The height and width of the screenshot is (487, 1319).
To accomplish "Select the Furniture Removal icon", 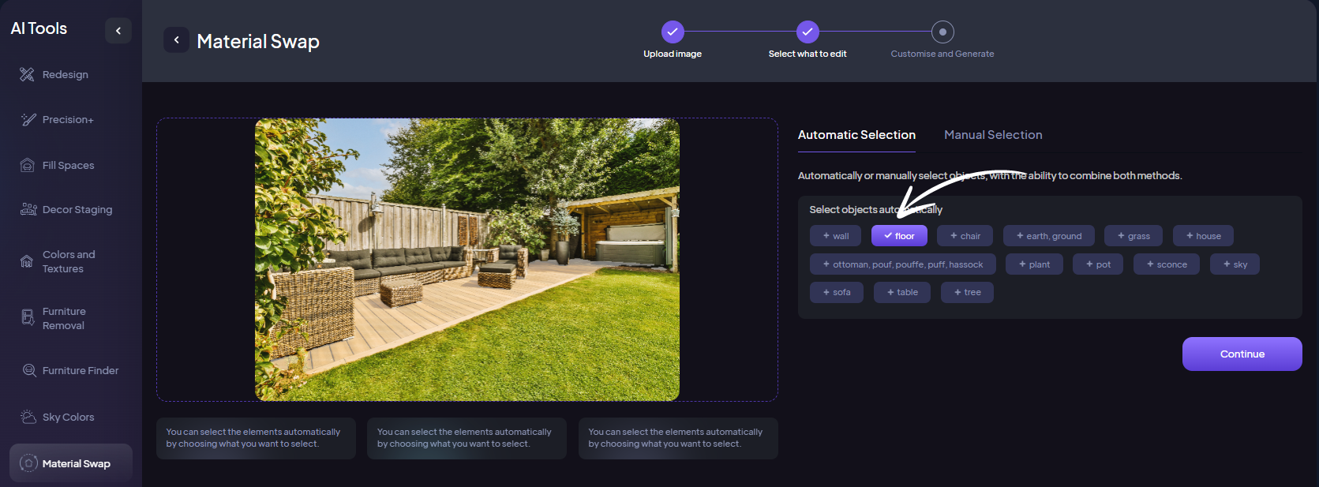I will point(28,318).
